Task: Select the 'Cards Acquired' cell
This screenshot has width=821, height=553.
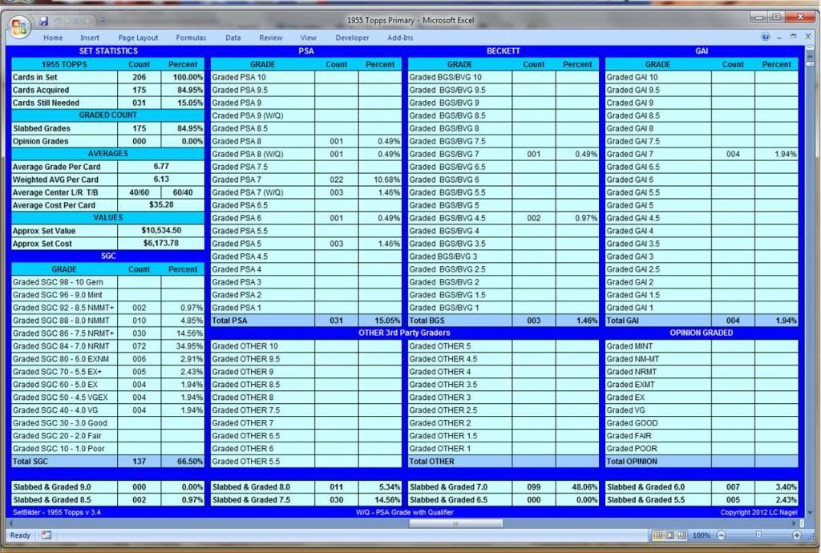Action: [x=64, y=90]
